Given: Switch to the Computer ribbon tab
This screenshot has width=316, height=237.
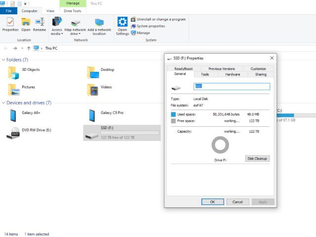Looking at the screenshot, I should pos(30,11).
